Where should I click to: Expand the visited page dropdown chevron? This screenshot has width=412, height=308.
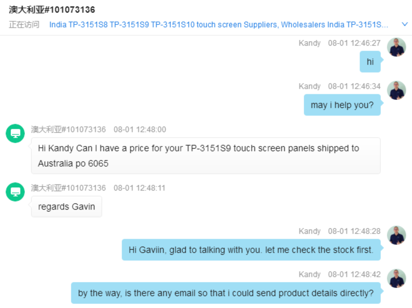pyautogui.click(x=405, y=24)
